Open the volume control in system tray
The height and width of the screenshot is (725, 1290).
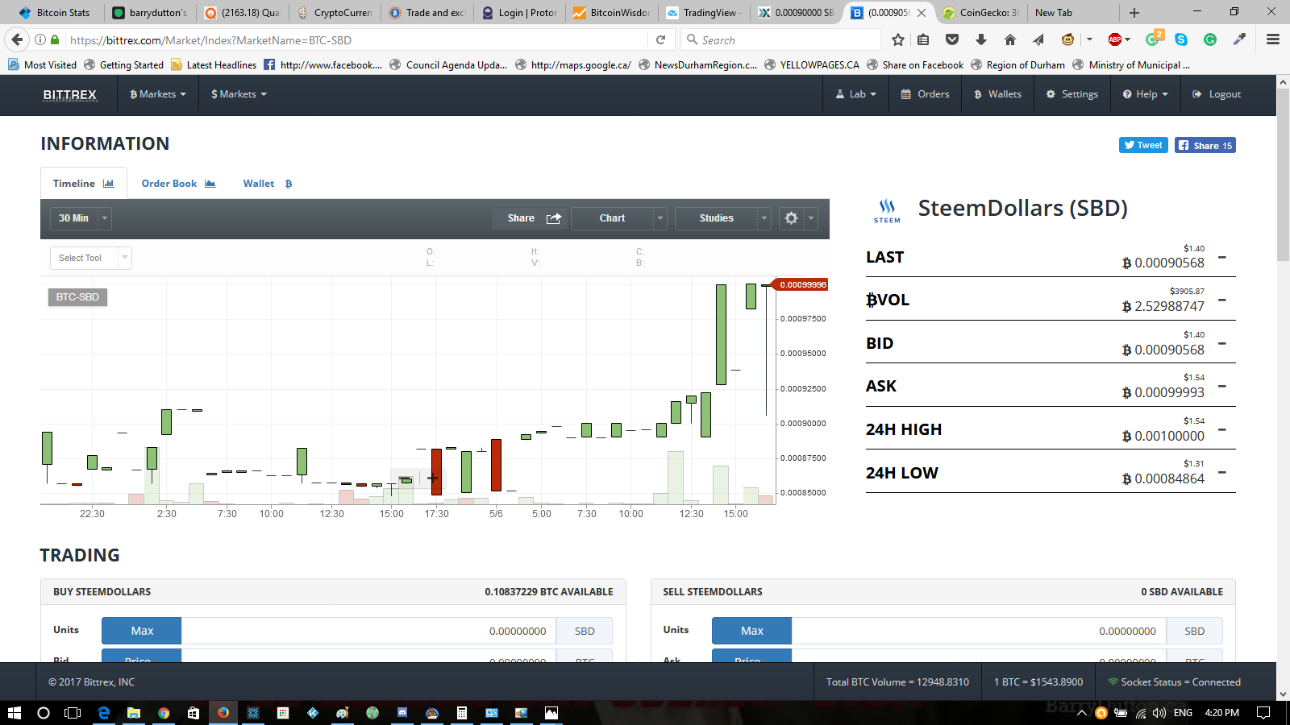[1159, 713]
